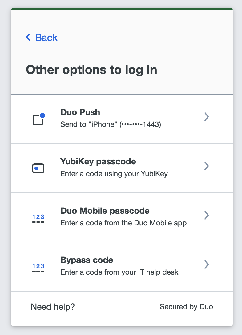Open the Bypass code right chevron
The image size is (242, 335).
tap(207, 264)
